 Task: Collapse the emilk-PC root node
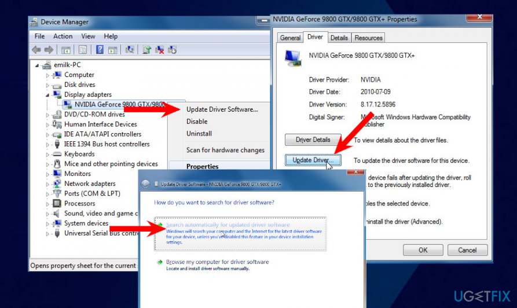37,65
